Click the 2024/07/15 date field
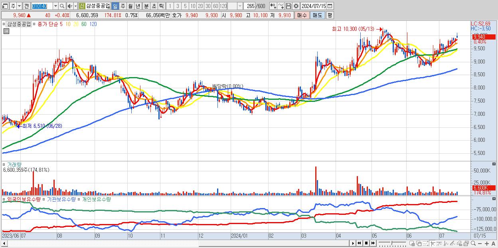 tap(314, 6)
